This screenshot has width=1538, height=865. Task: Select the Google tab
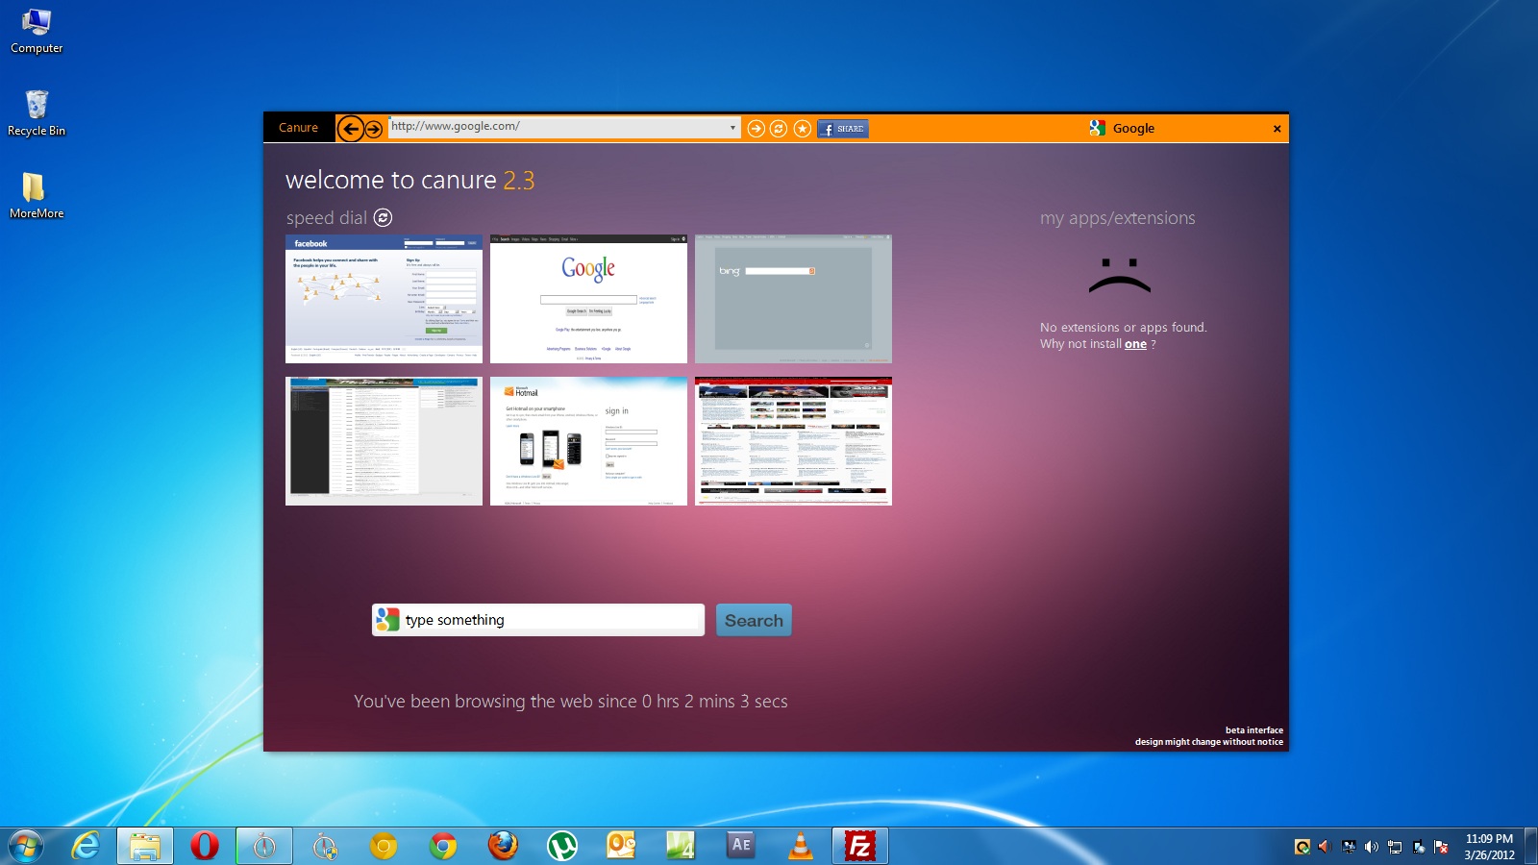pyautogui.click(x=1122, y=128)
